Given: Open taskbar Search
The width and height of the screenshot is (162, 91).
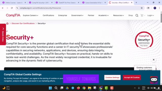Looking at the screenshot, I should (56, 88).
